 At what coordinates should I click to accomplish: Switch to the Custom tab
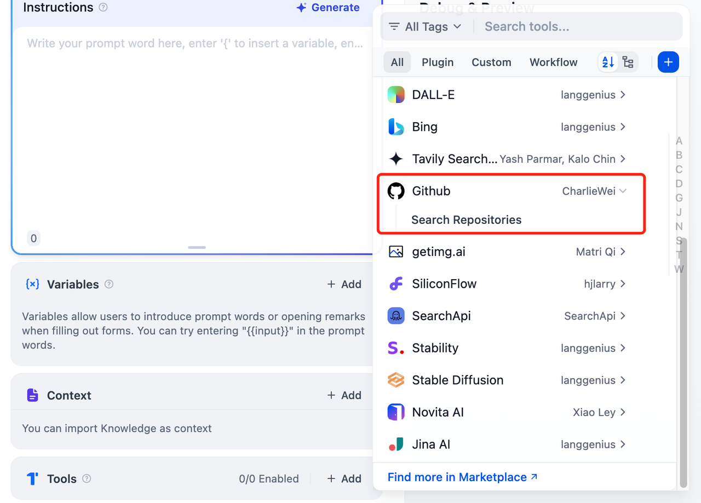[491, 62]
